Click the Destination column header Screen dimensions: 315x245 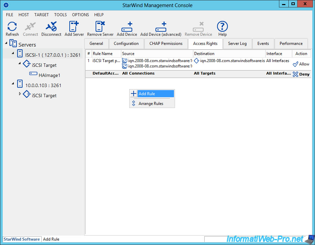(229, 54)
